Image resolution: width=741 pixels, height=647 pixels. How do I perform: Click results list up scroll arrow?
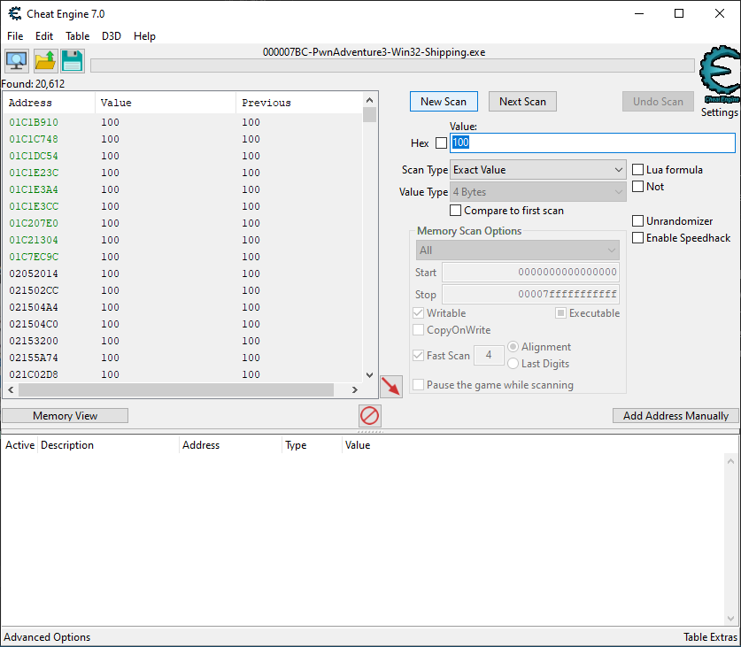pos(369,100)
